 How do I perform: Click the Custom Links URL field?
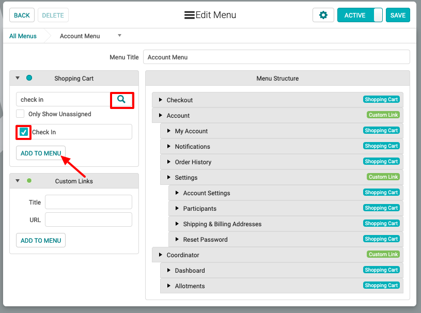[89, 220]
